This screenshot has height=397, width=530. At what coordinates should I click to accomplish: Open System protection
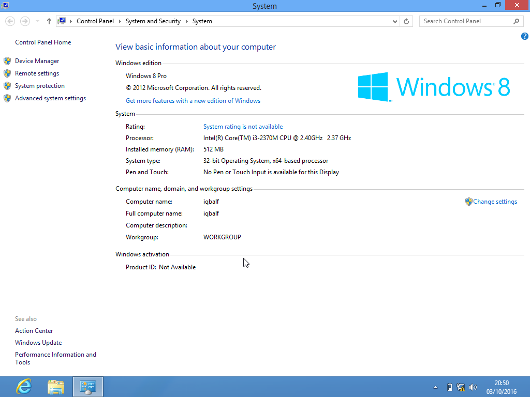tap(39, 86)
